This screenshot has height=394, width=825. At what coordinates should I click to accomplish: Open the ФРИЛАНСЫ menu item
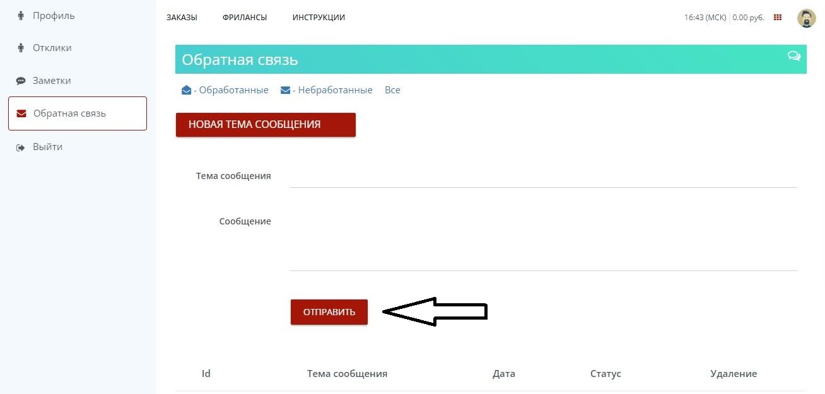pos(245,18)
